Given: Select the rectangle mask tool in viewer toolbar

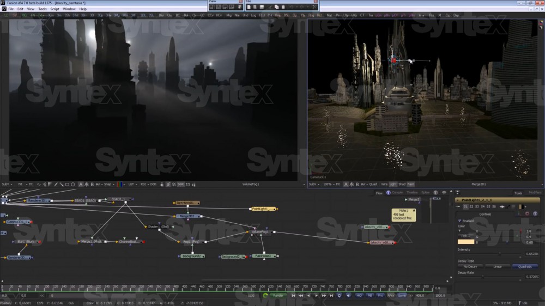Looking at the screenshot, I should pos(66,185).
